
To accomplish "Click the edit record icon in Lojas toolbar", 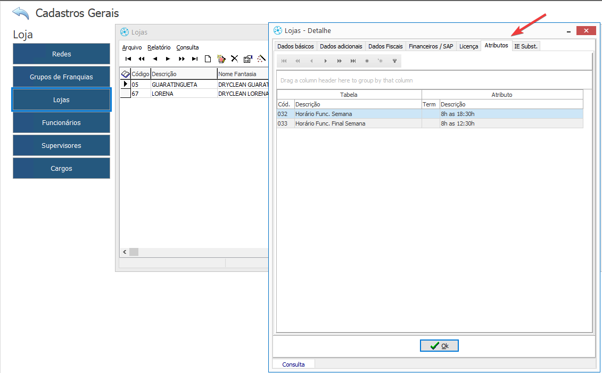I will pos(221,59).
